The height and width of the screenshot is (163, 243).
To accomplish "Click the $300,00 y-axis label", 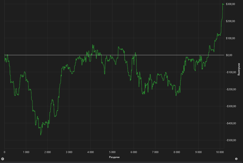I will coord(230,4).
